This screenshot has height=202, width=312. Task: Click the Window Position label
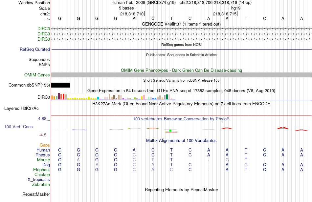pos(34,3)
